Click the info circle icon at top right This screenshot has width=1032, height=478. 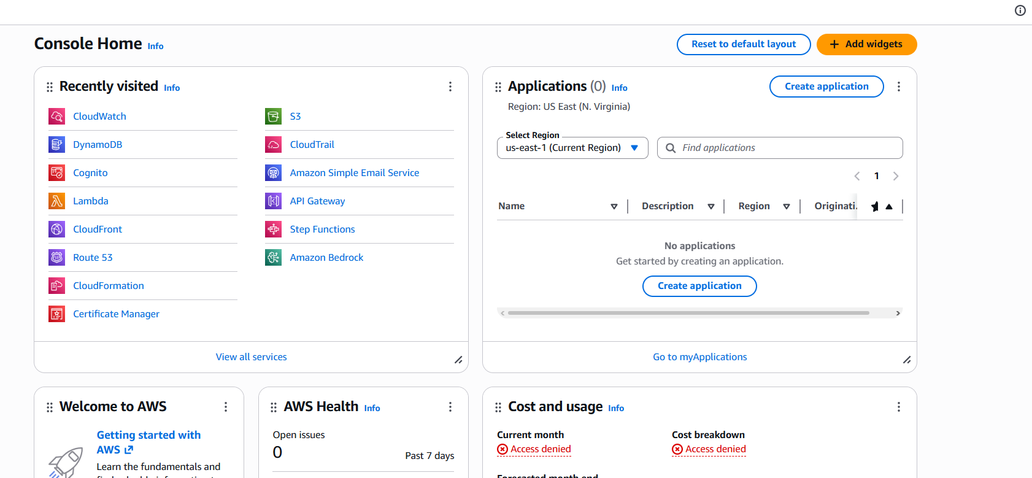(x=1020, y=10)
